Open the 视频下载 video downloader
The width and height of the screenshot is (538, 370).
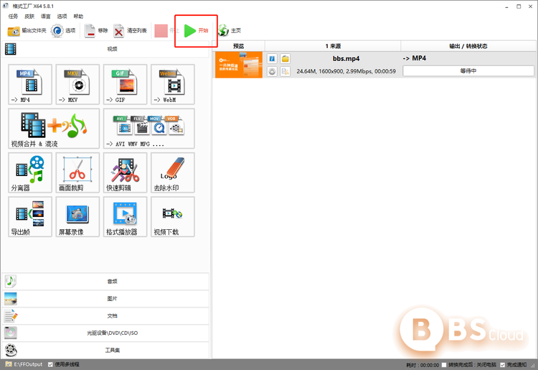coord(173,217)
